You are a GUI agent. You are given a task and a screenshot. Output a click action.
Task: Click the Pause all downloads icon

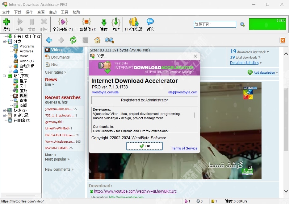click(86, 22)
